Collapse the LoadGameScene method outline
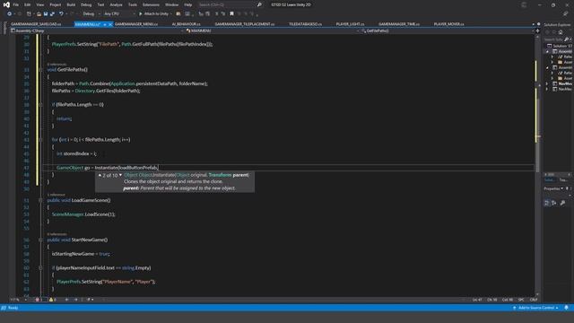Screen dimensions: 574x323 [x=40, y=200]
